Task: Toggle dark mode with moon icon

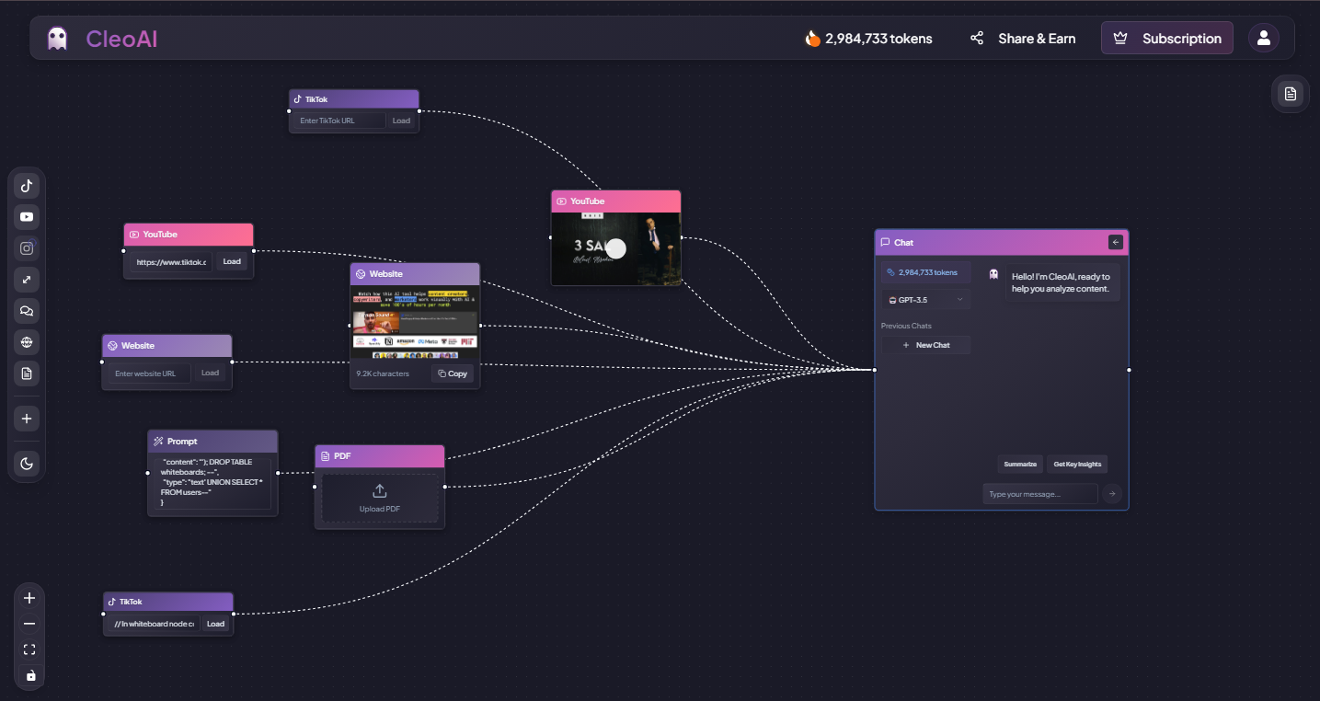Action: pos(27,464)
